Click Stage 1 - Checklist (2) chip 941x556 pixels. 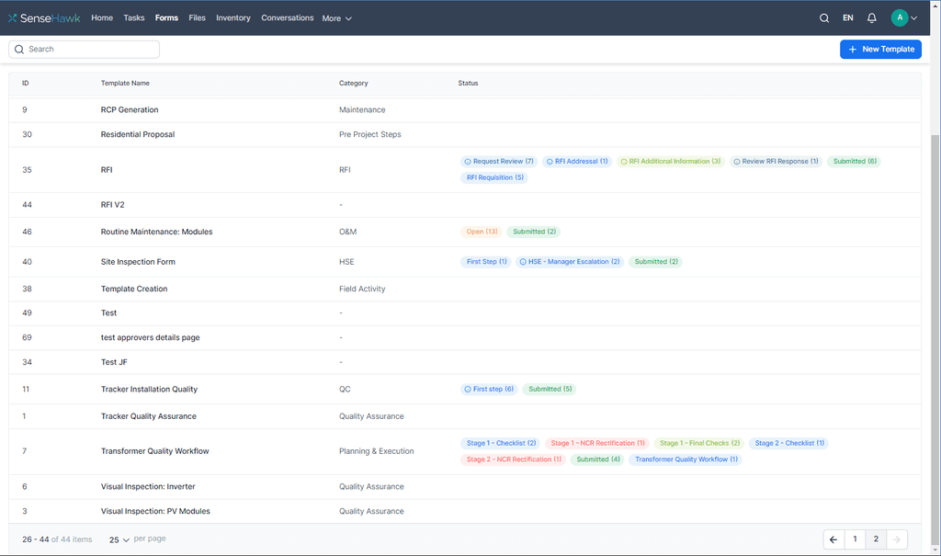(501, 443)
